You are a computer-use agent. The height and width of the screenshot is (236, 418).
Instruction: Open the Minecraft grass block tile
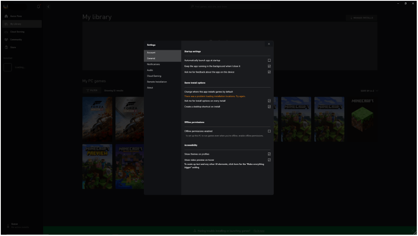coord(362,119)
